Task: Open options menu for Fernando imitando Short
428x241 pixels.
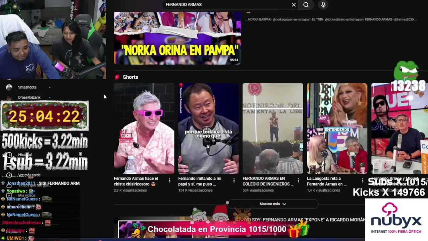Action: 234,181
